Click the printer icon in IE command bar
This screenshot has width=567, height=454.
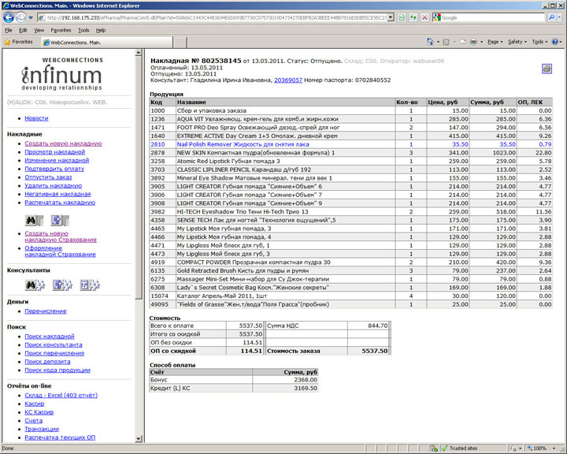click(473, 42)
